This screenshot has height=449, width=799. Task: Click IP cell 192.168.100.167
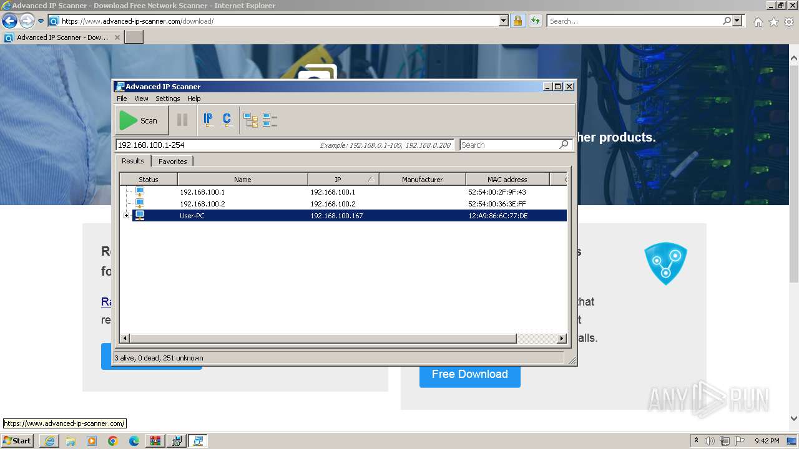[336, 216]
